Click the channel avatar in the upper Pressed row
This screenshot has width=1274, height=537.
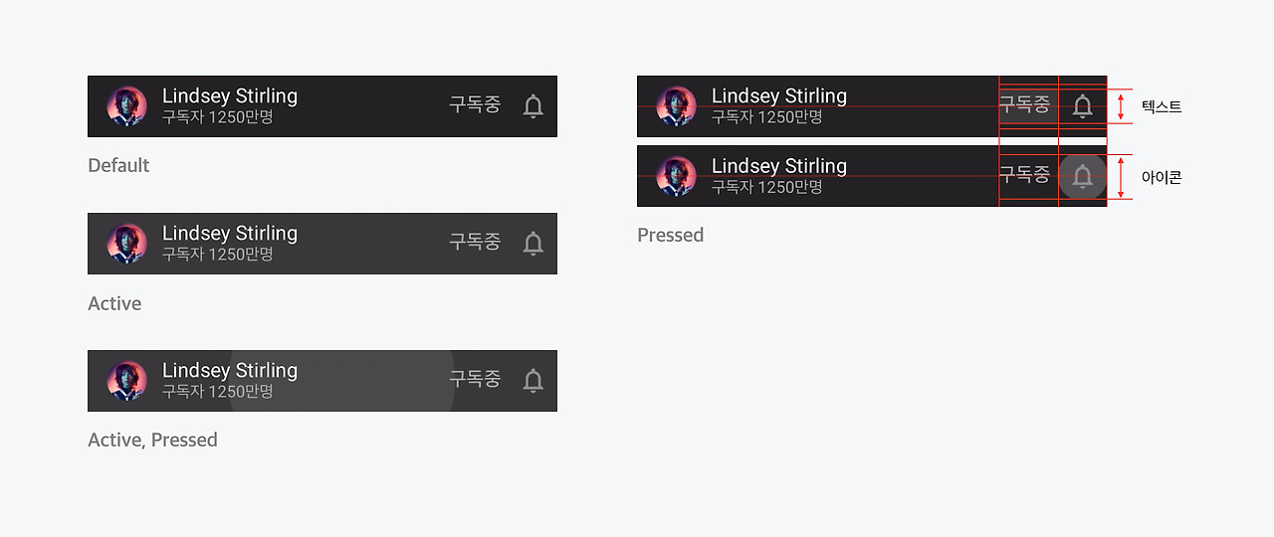[676, 106]
